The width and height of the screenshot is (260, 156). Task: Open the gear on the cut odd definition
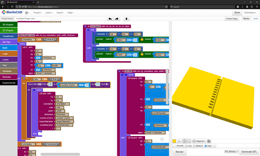tap(119, 71)
